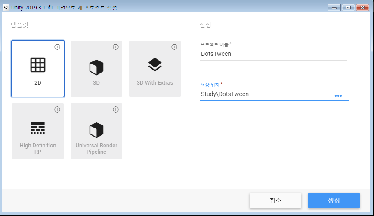Click the 생성 create button
The image size is (374, 216).
tap(334, 201)
